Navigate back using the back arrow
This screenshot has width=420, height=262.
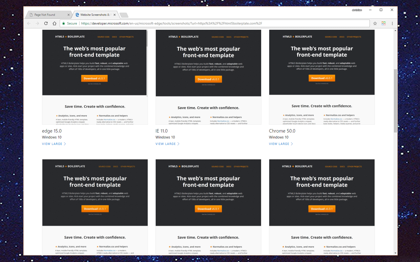[x=29, y=23]
